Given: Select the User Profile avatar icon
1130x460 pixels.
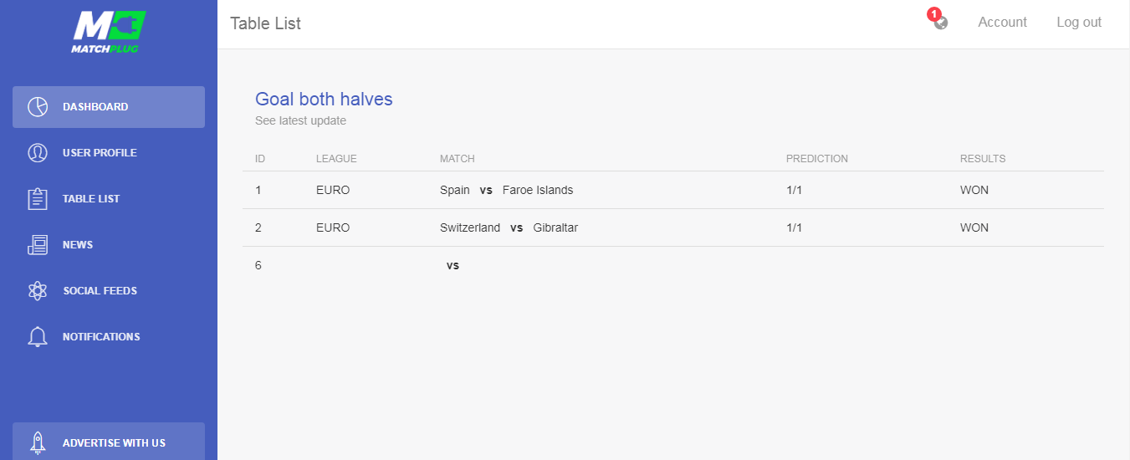Looking at the screenshot, I should (x=38, y=153).
